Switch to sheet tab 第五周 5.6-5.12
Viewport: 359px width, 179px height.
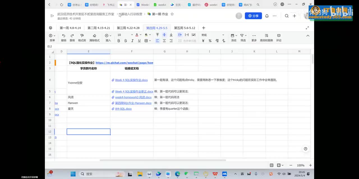(x=185, y=28)
